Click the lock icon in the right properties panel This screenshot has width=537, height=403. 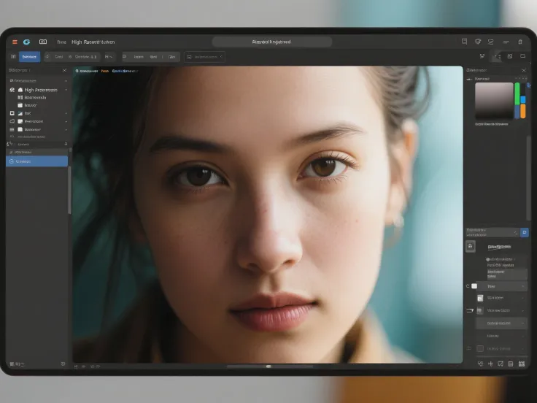pyautogui.click(x=470, y=246)
